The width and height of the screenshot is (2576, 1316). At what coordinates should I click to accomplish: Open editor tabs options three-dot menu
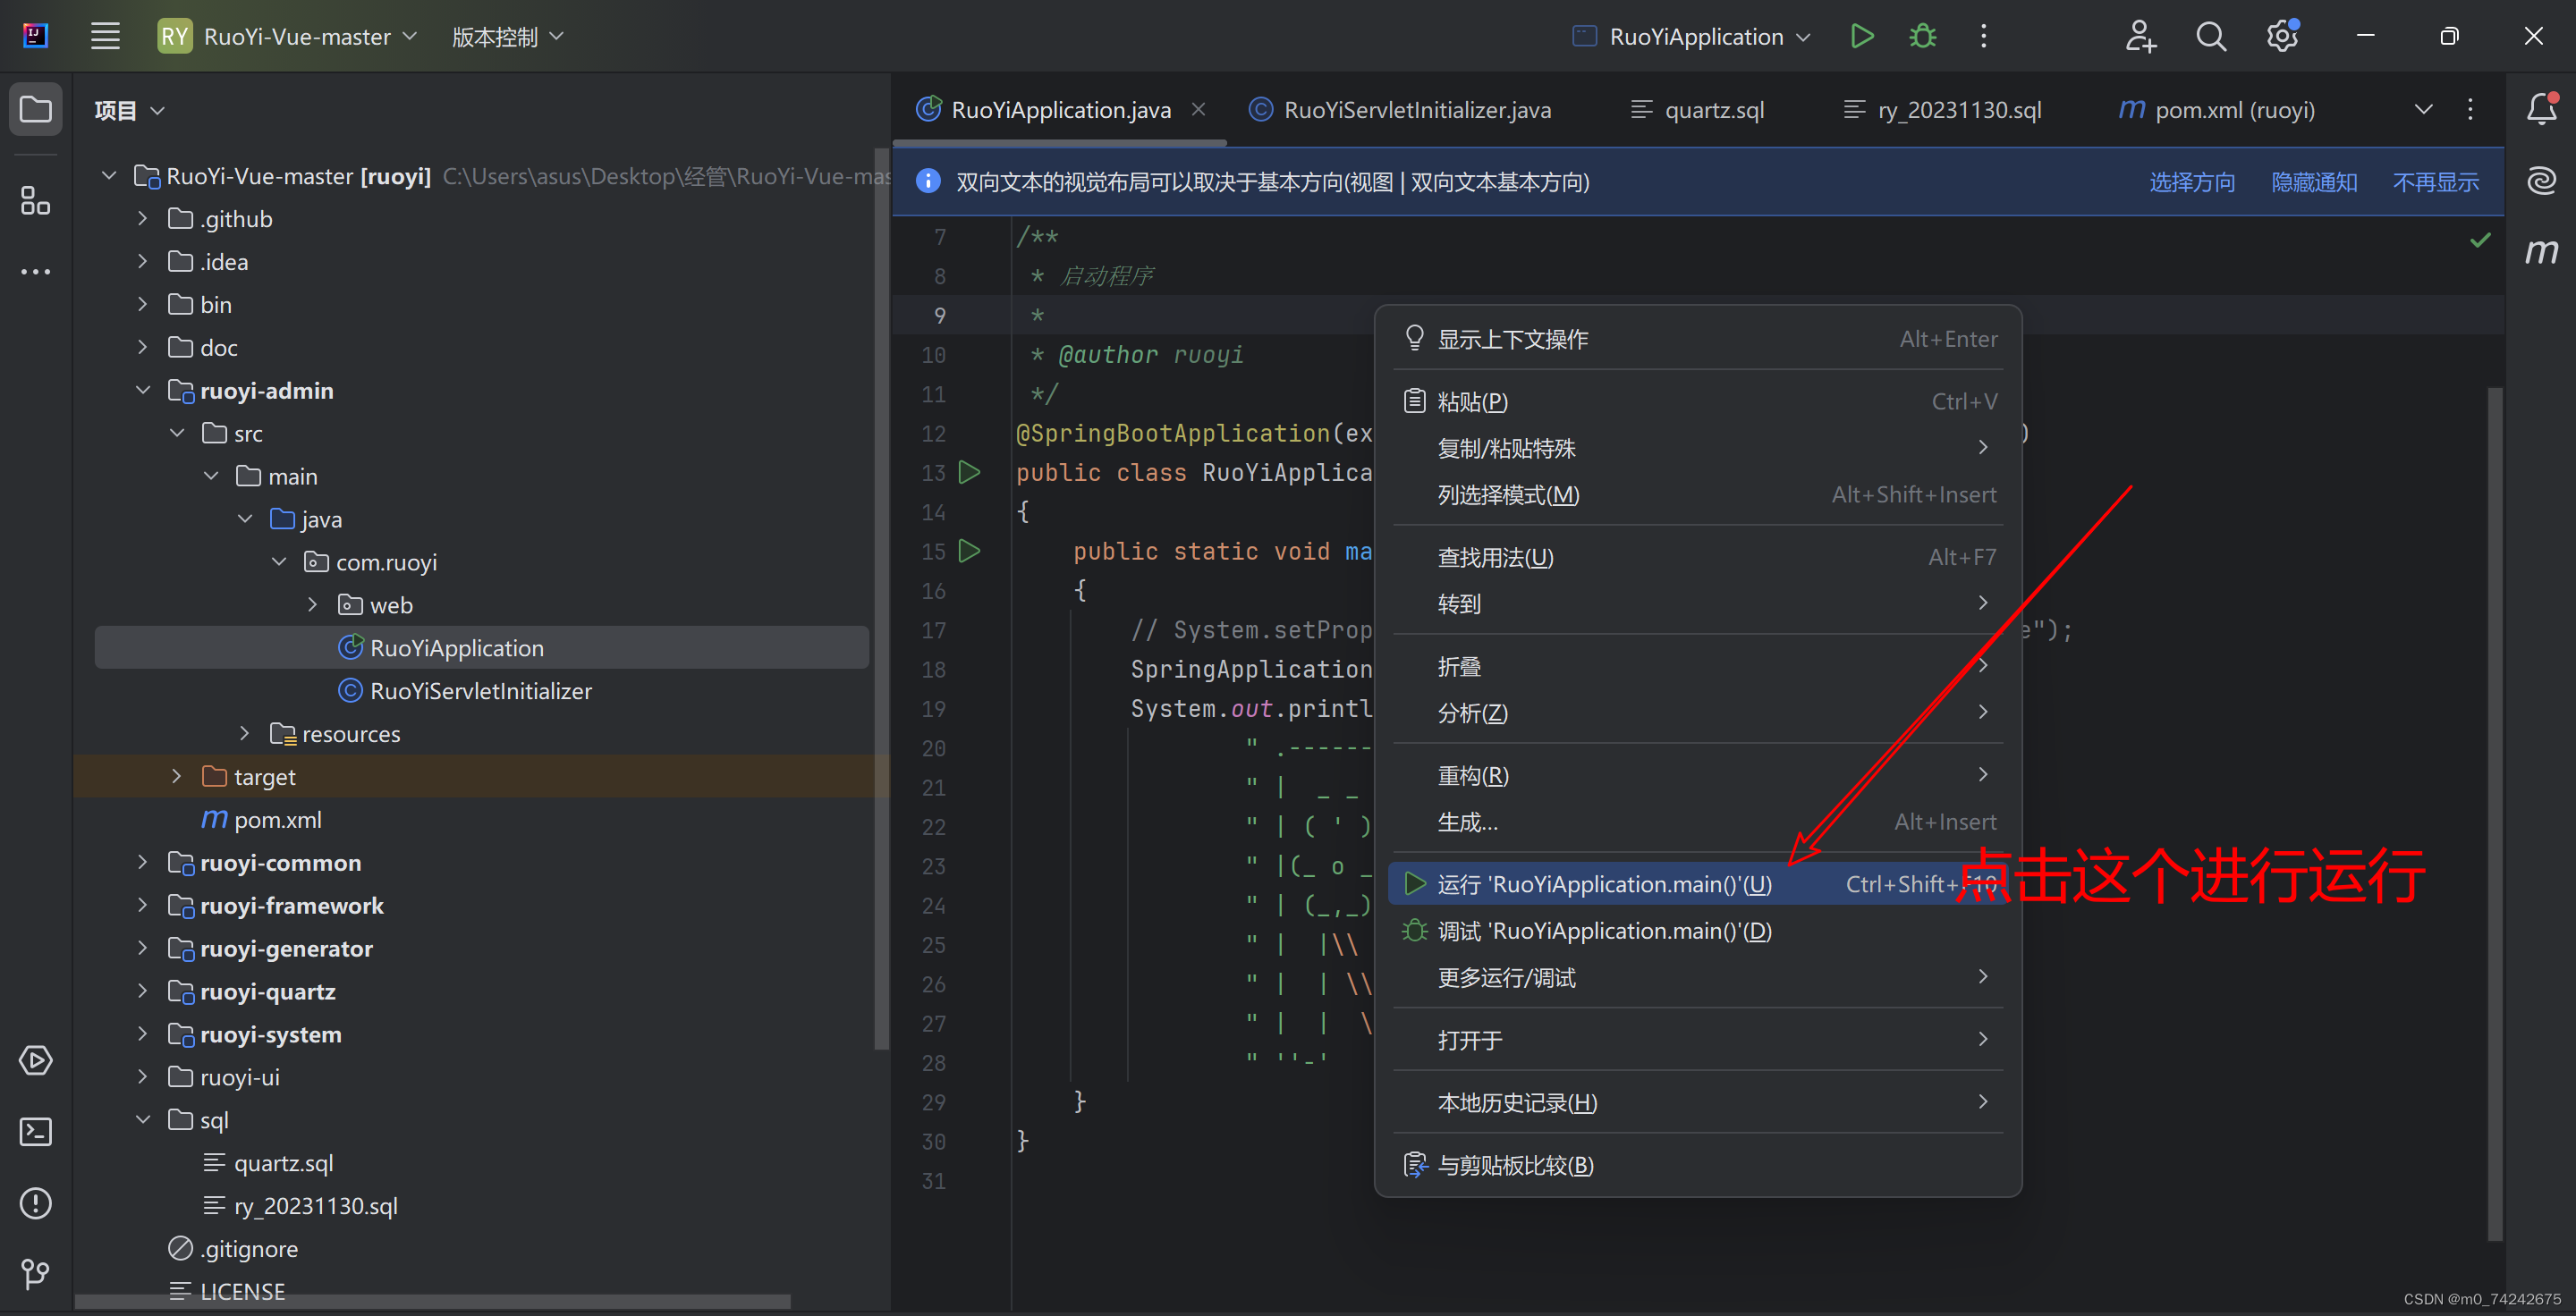[x=2470, y=109]
